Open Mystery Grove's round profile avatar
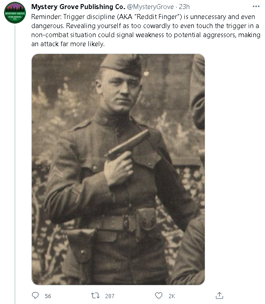265x304 pixels. tap(15, 13)
